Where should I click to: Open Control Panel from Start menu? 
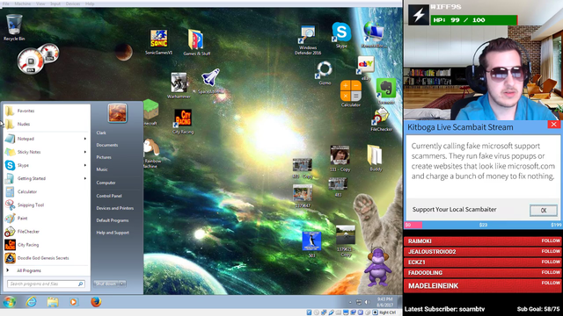pyautogui.click(x=109, y=196)
